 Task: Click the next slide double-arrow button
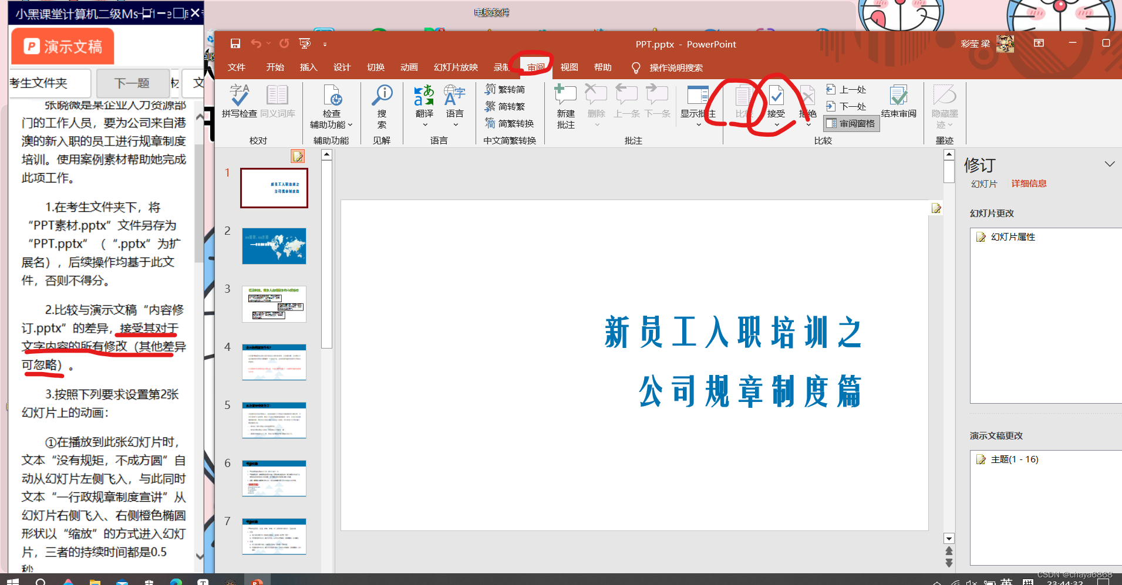click(949, 562)
